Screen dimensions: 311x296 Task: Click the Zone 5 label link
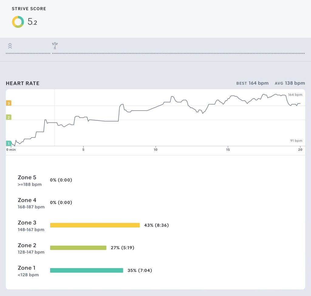27,177
